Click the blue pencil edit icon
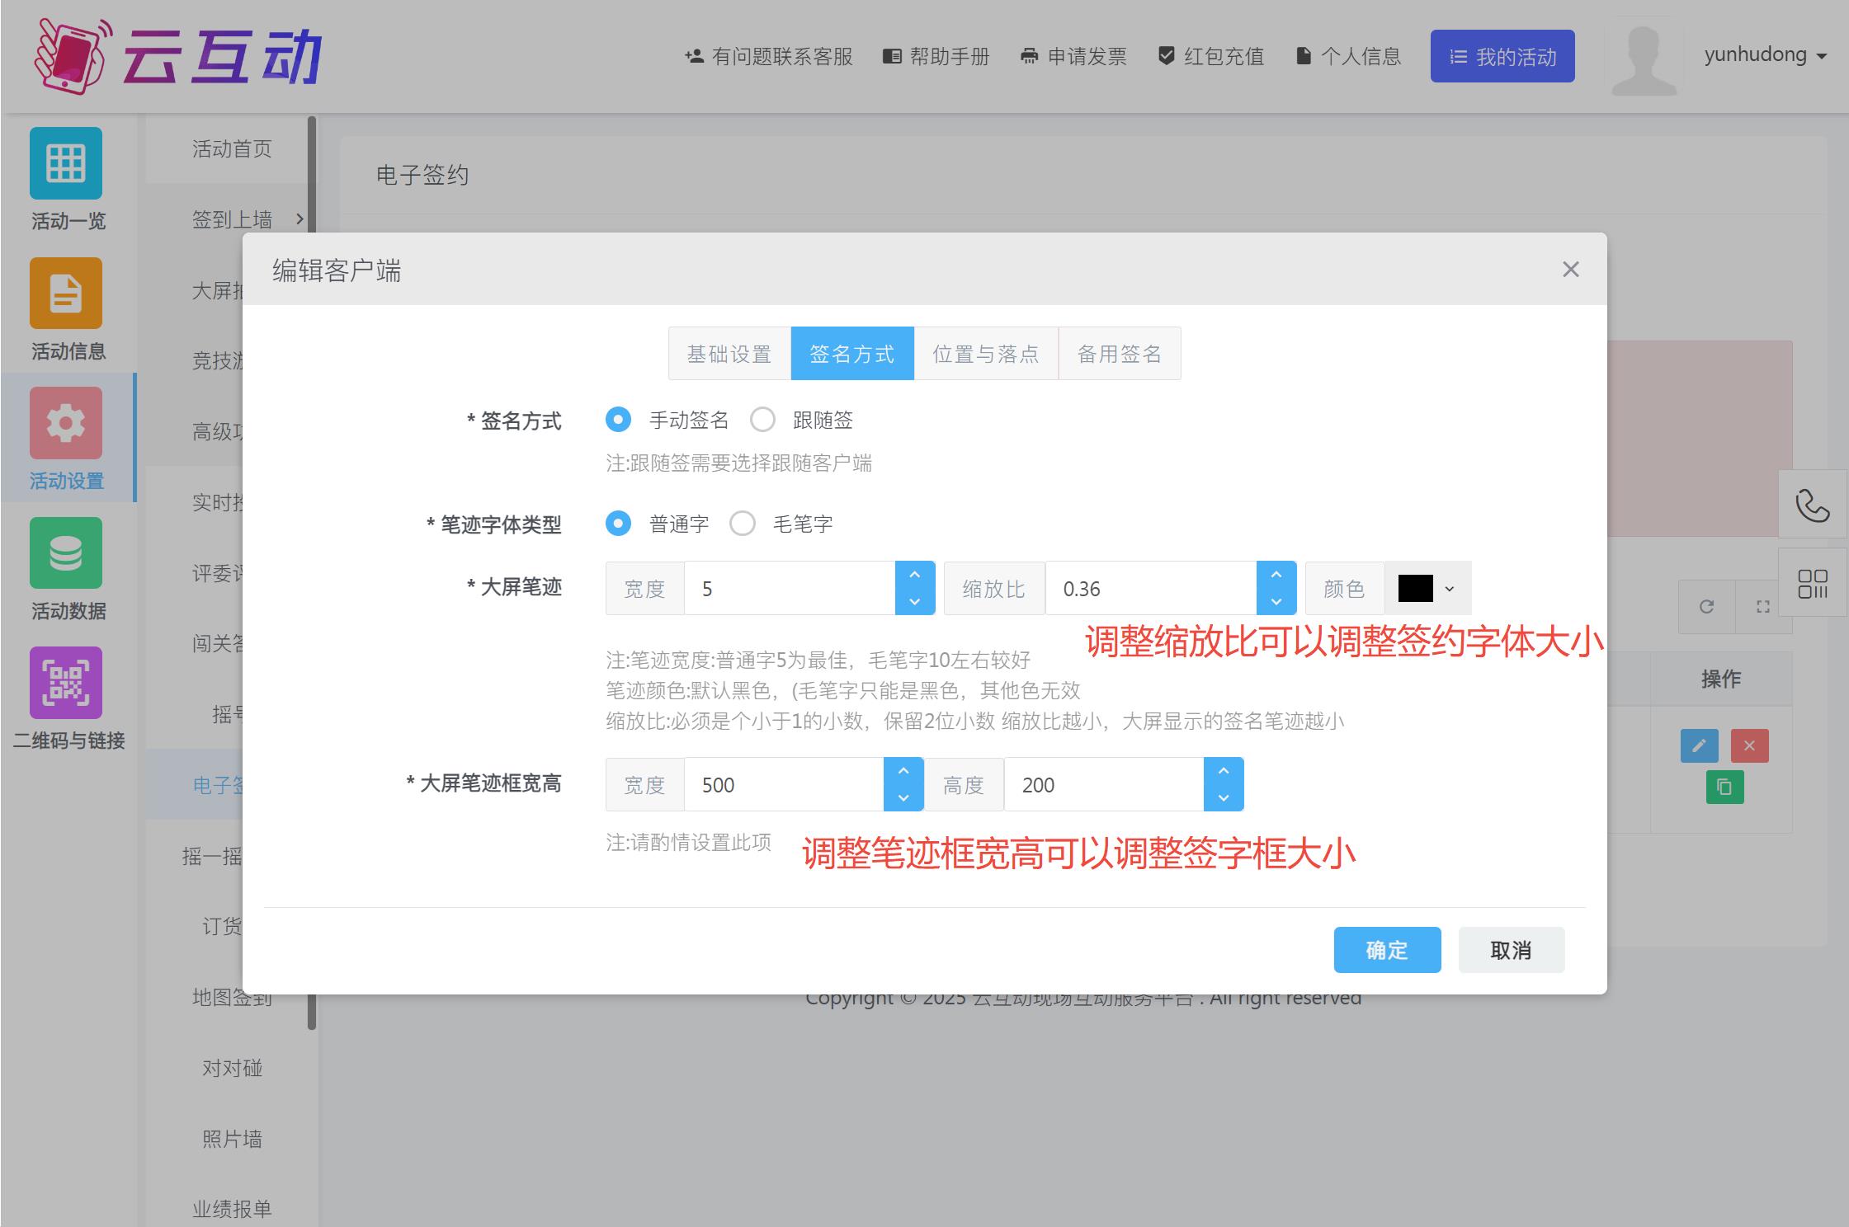The height and width of the screenshot is (1227, 1849). pos(1699,746)
